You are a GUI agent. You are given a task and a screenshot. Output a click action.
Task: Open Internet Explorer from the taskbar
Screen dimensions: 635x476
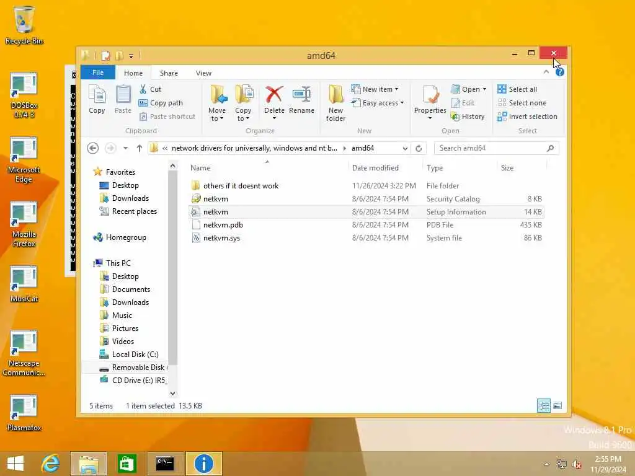tap(51, 464)
